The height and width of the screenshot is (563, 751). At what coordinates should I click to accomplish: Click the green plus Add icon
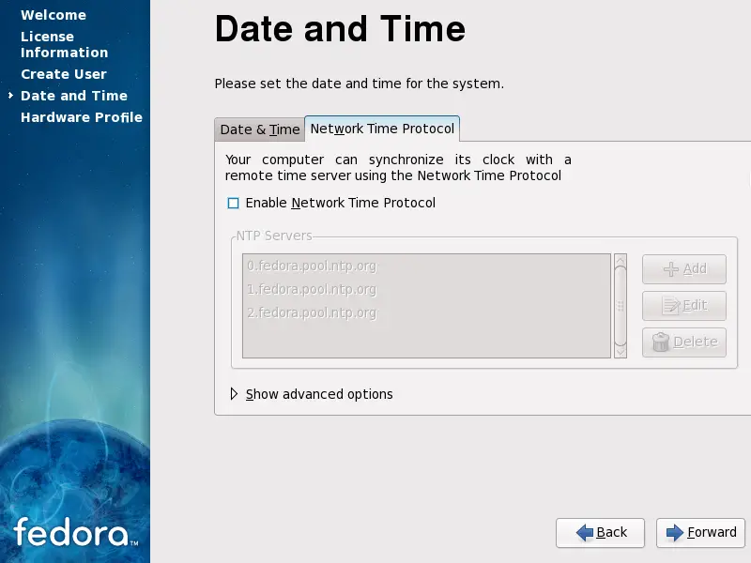point(672,269)
